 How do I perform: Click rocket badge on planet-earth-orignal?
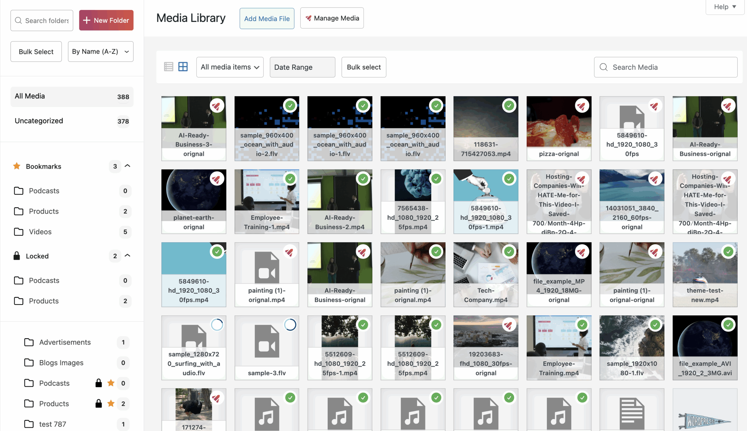pos(217,179)
